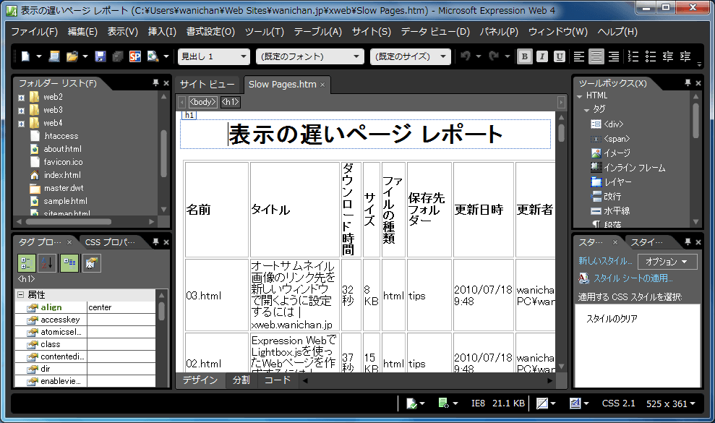Select スタイルのクリア in styles list
715x423 pixels.
(x=612, y=318)
